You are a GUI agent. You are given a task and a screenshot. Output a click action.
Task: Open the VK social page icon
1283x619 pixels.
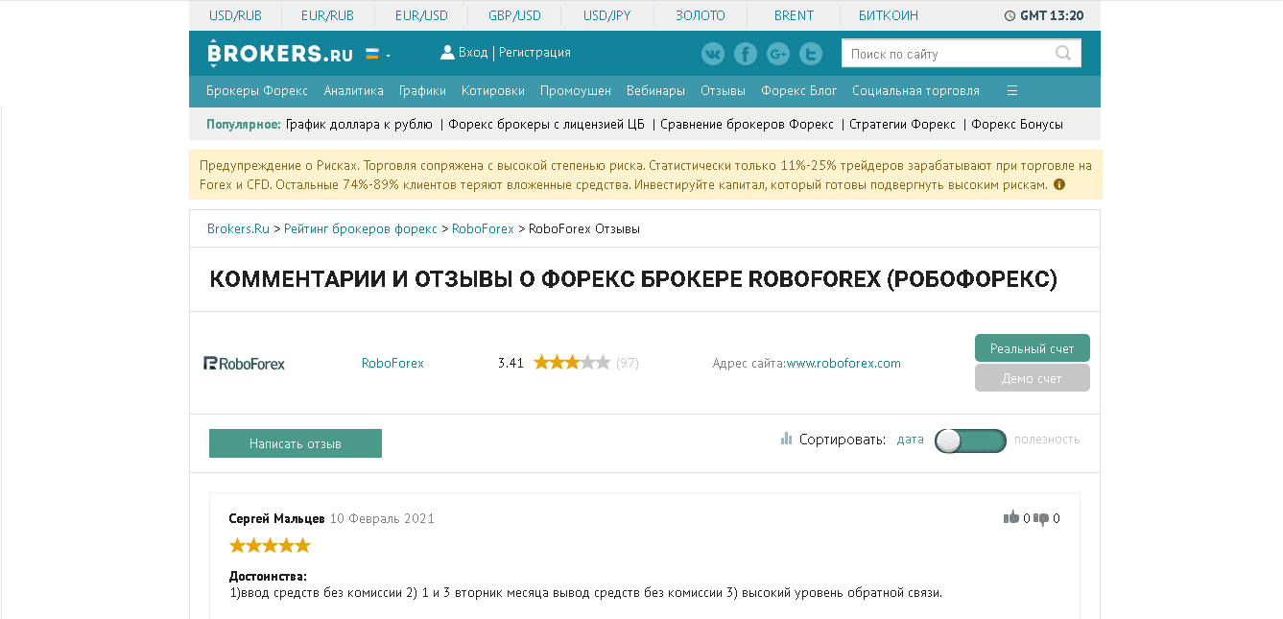point(713,54)
